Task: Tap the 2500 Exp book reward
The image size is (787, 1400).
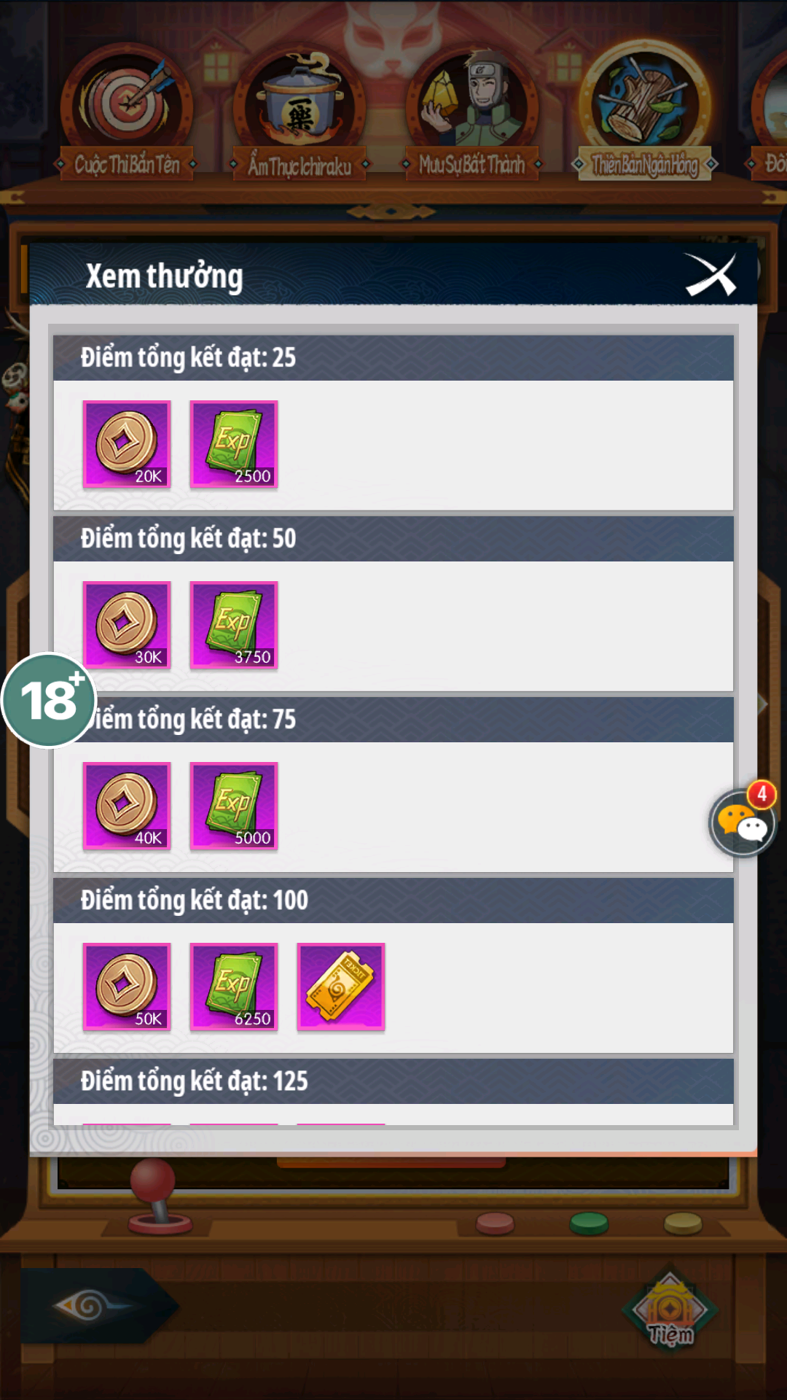Action: (x=234, y=444)
